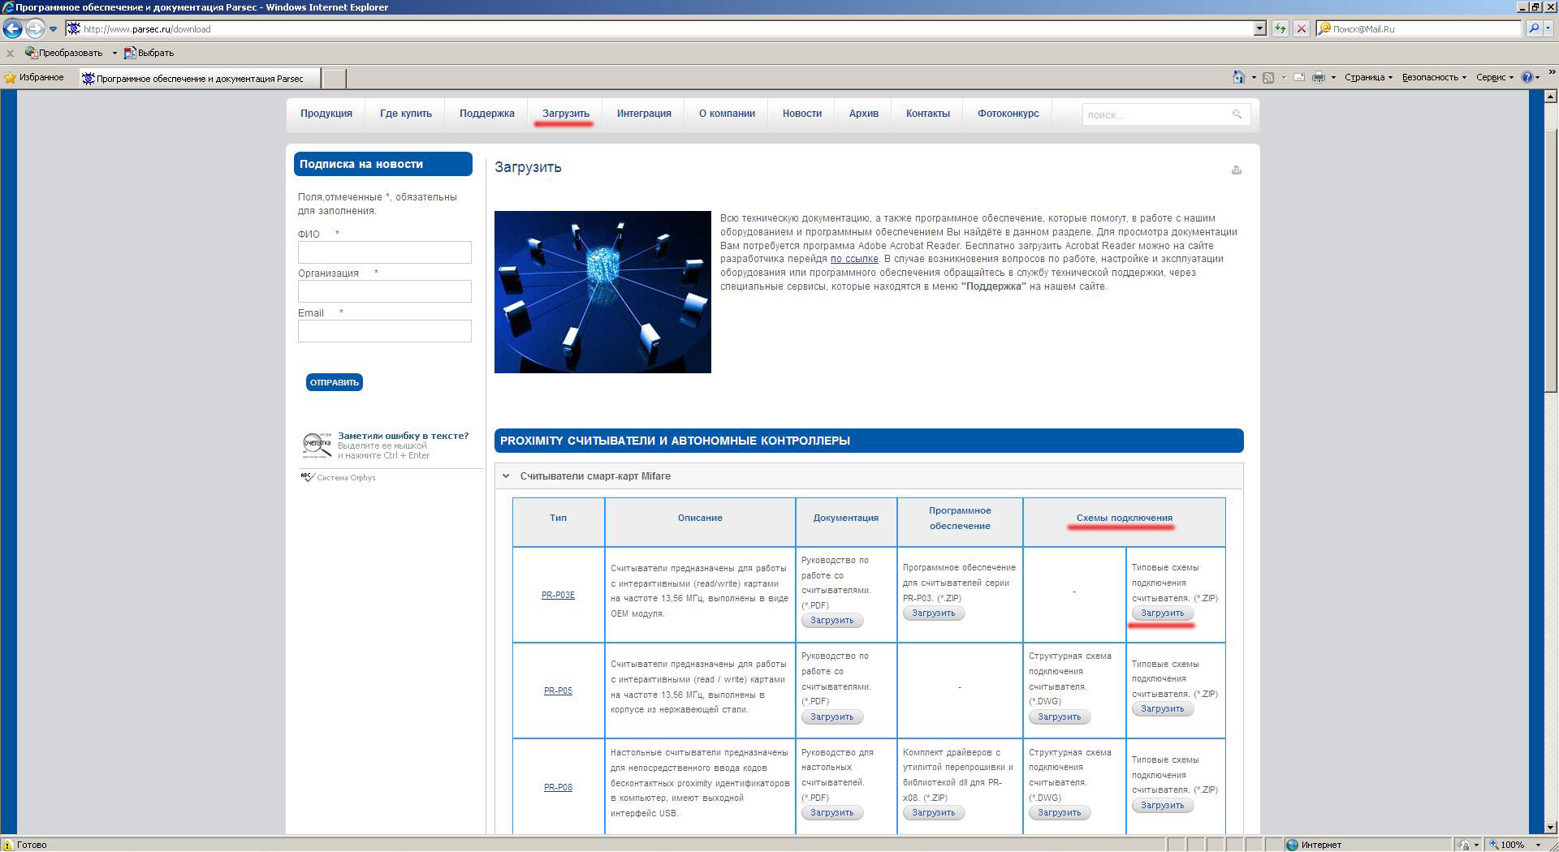Click the blue Help question mark icon
Image resolution: width=1559 pixels, height=852 pixels.
pyautogui.click(x=1527, y=77)
